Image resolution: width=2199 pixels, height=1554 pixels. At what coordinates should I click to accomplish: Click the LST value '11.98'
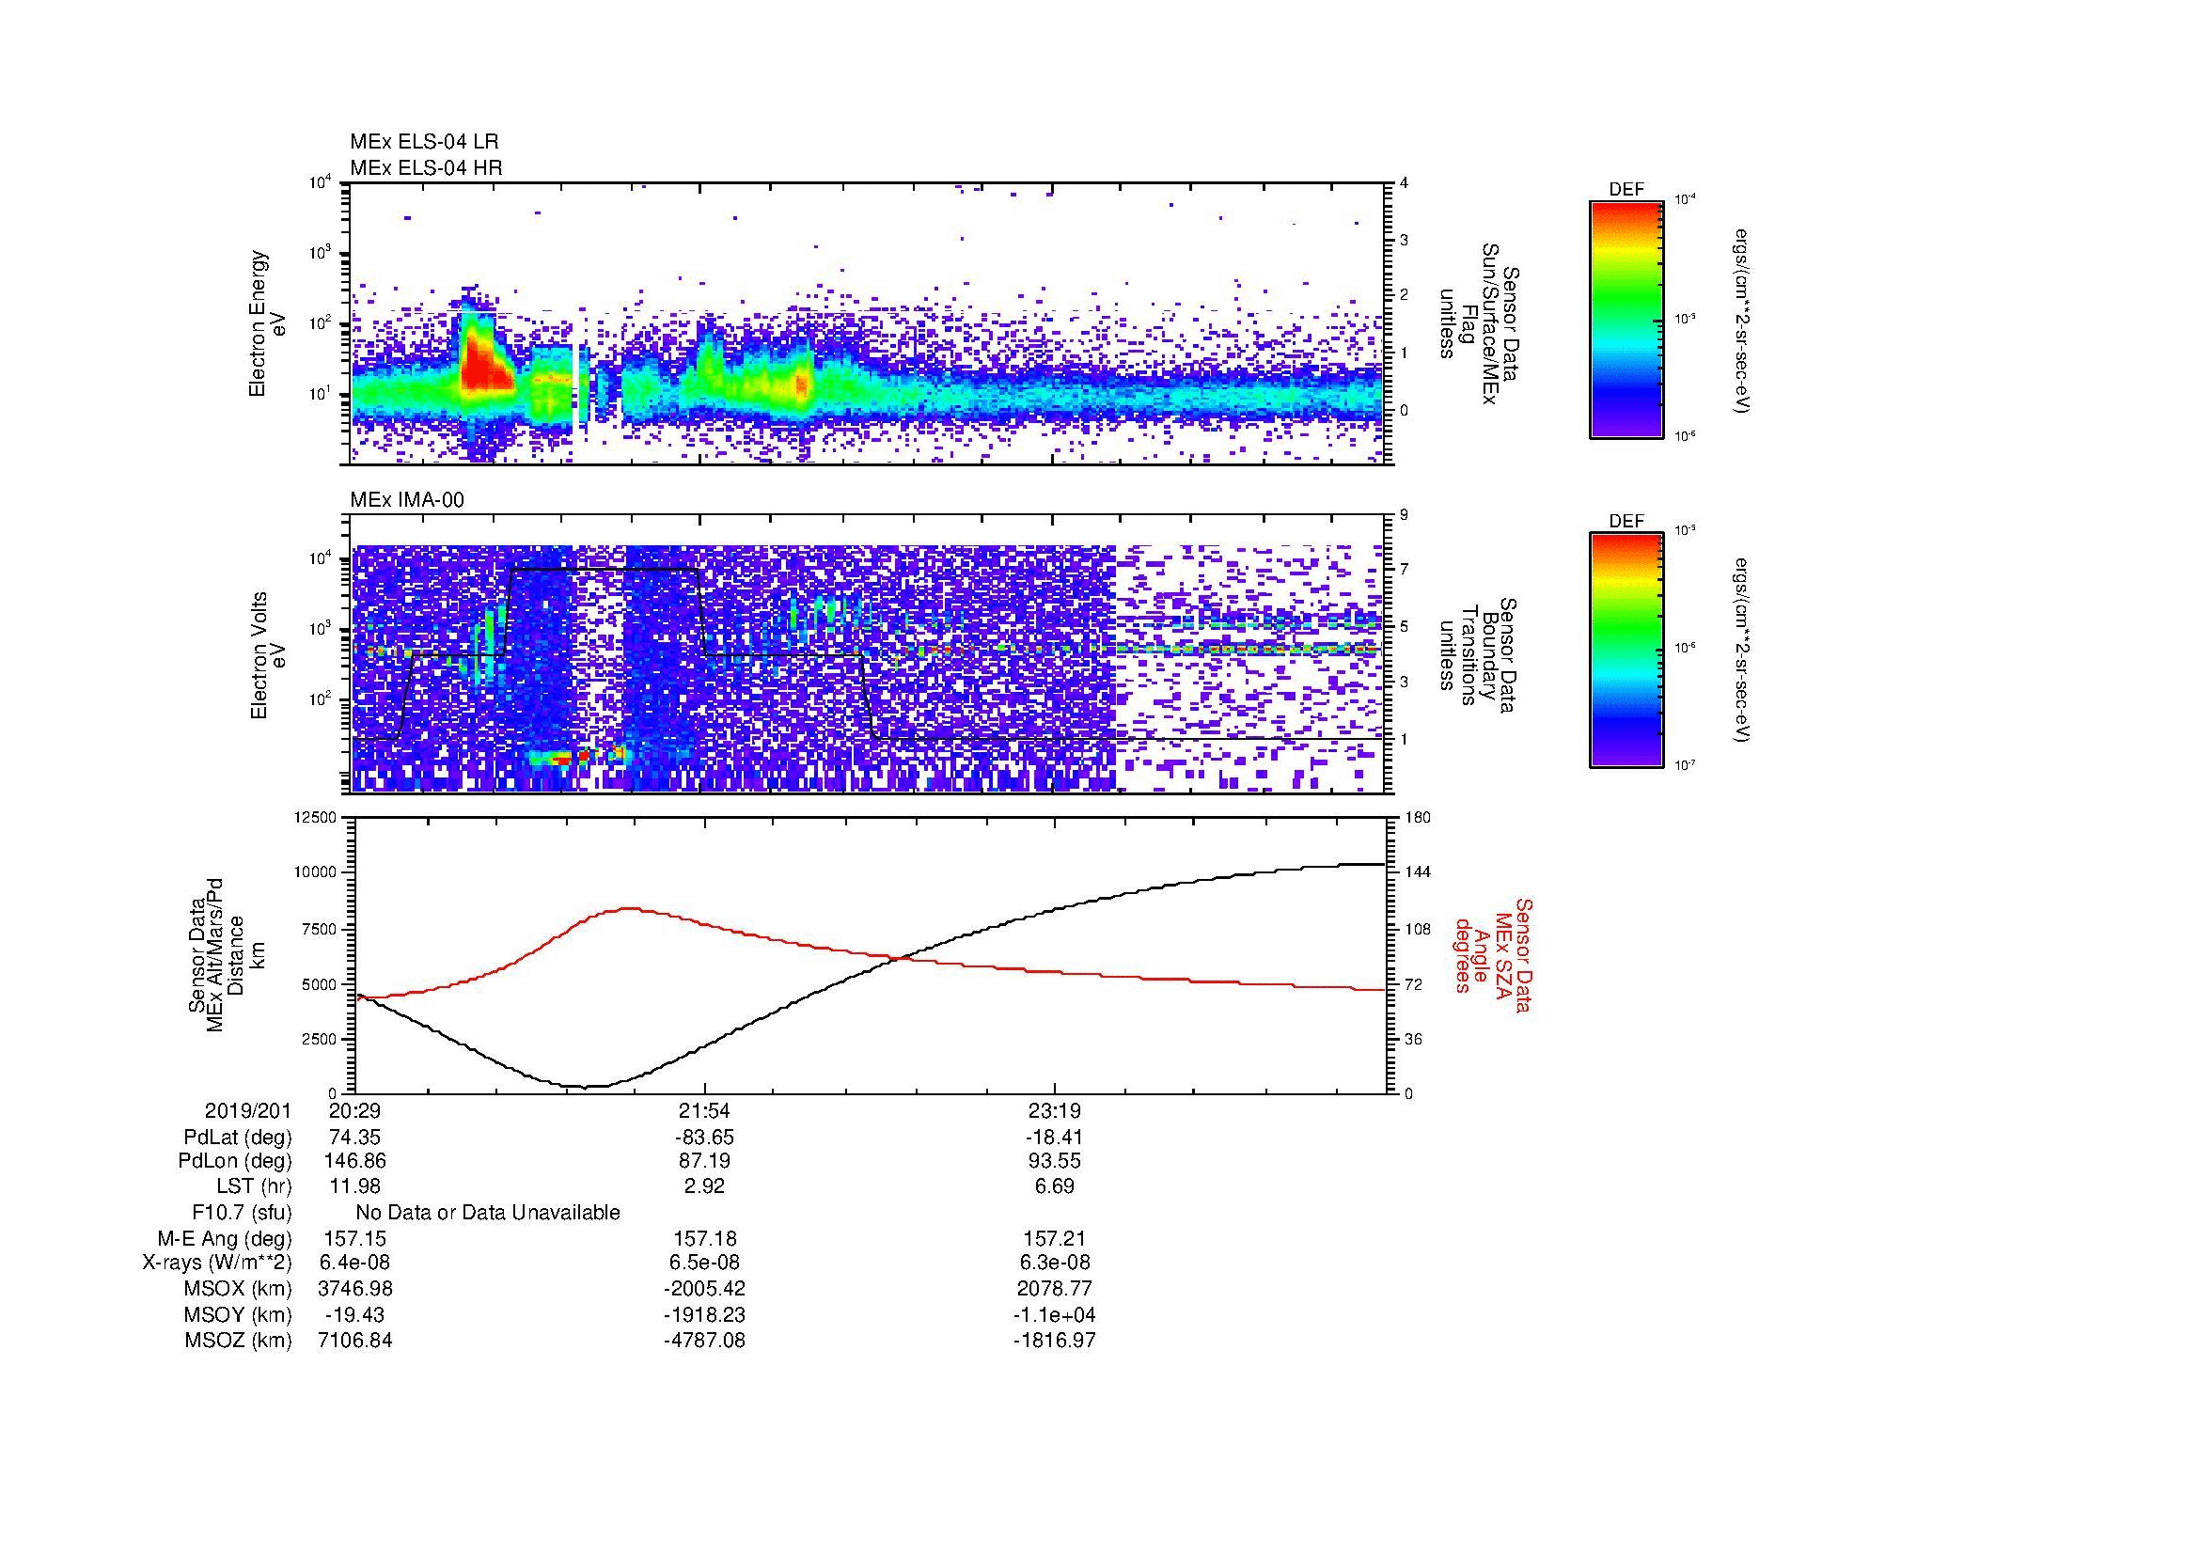pyautogui.click(x=355, y=1186)
